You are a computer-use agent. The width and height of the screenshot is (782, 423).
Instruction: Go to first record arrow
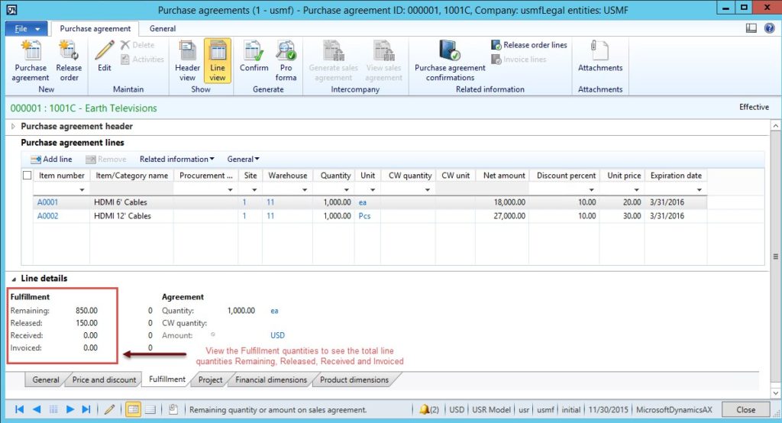tap(19, 409)
